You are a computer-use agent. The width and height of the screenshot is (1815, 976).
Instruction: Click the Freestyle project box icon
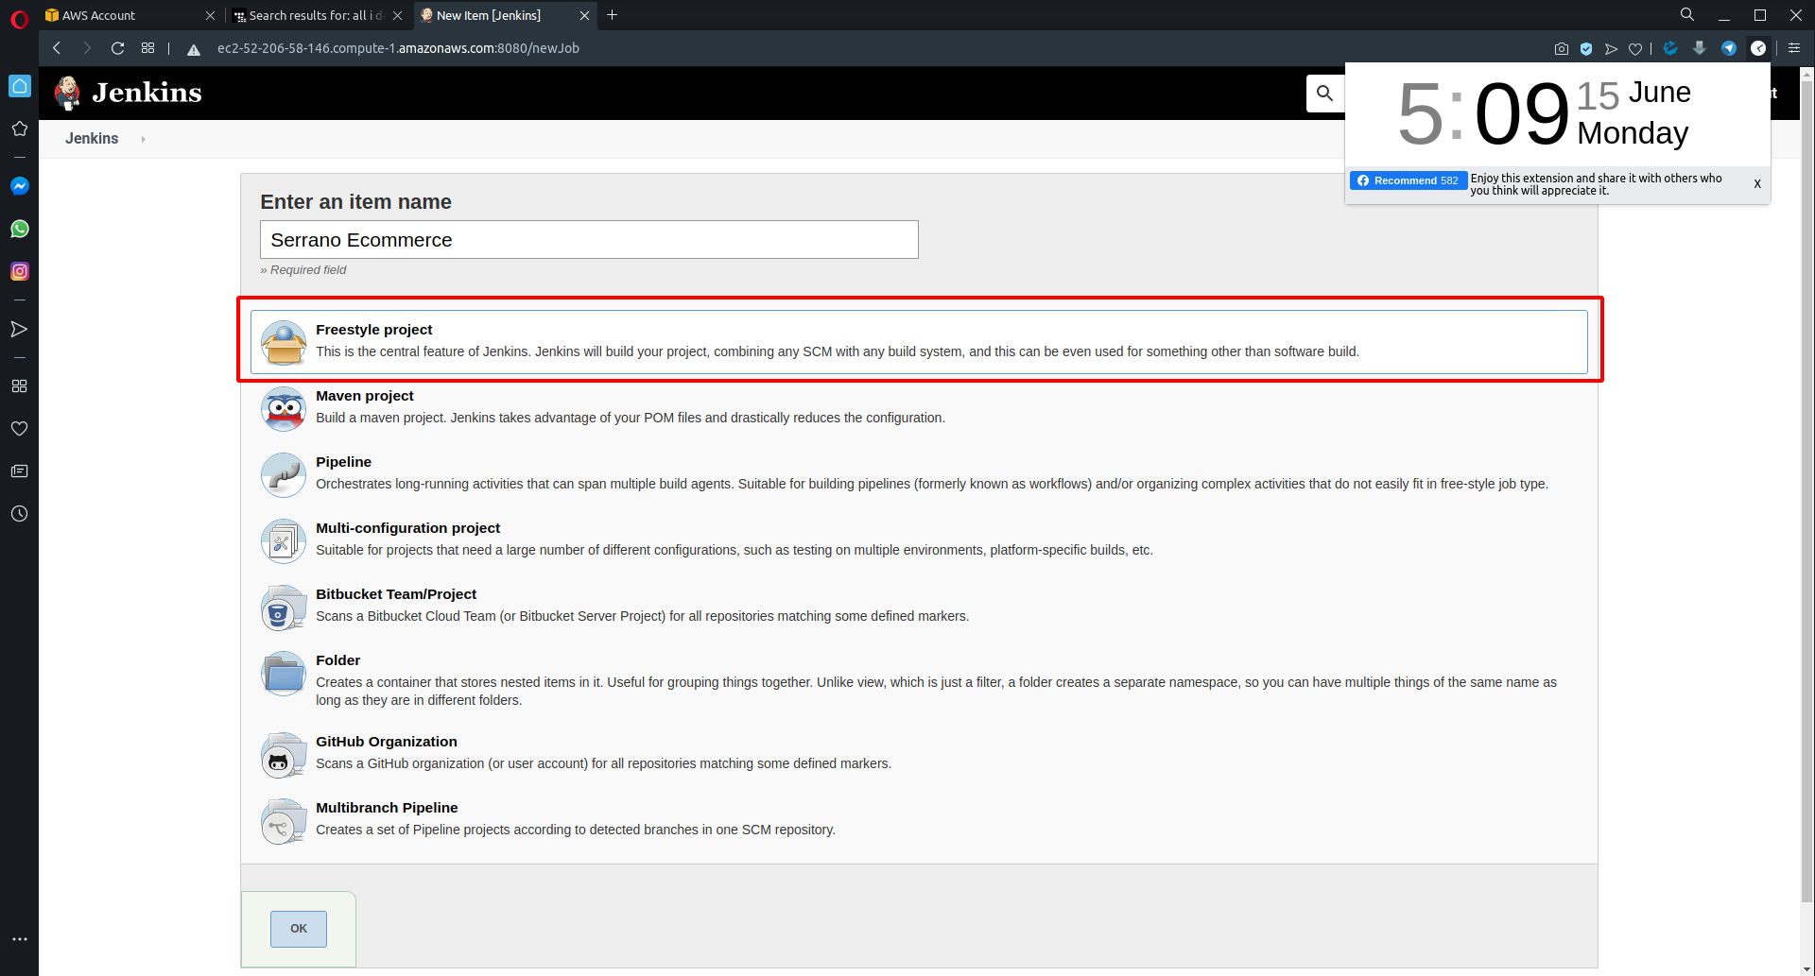click(x=284, y=342)
